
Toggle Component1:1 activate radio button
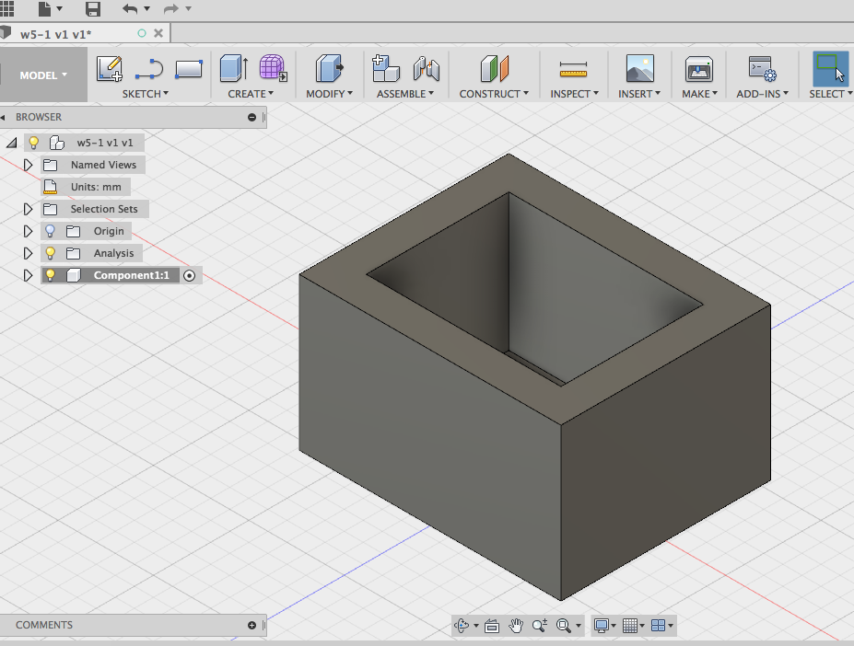[189, 275]
